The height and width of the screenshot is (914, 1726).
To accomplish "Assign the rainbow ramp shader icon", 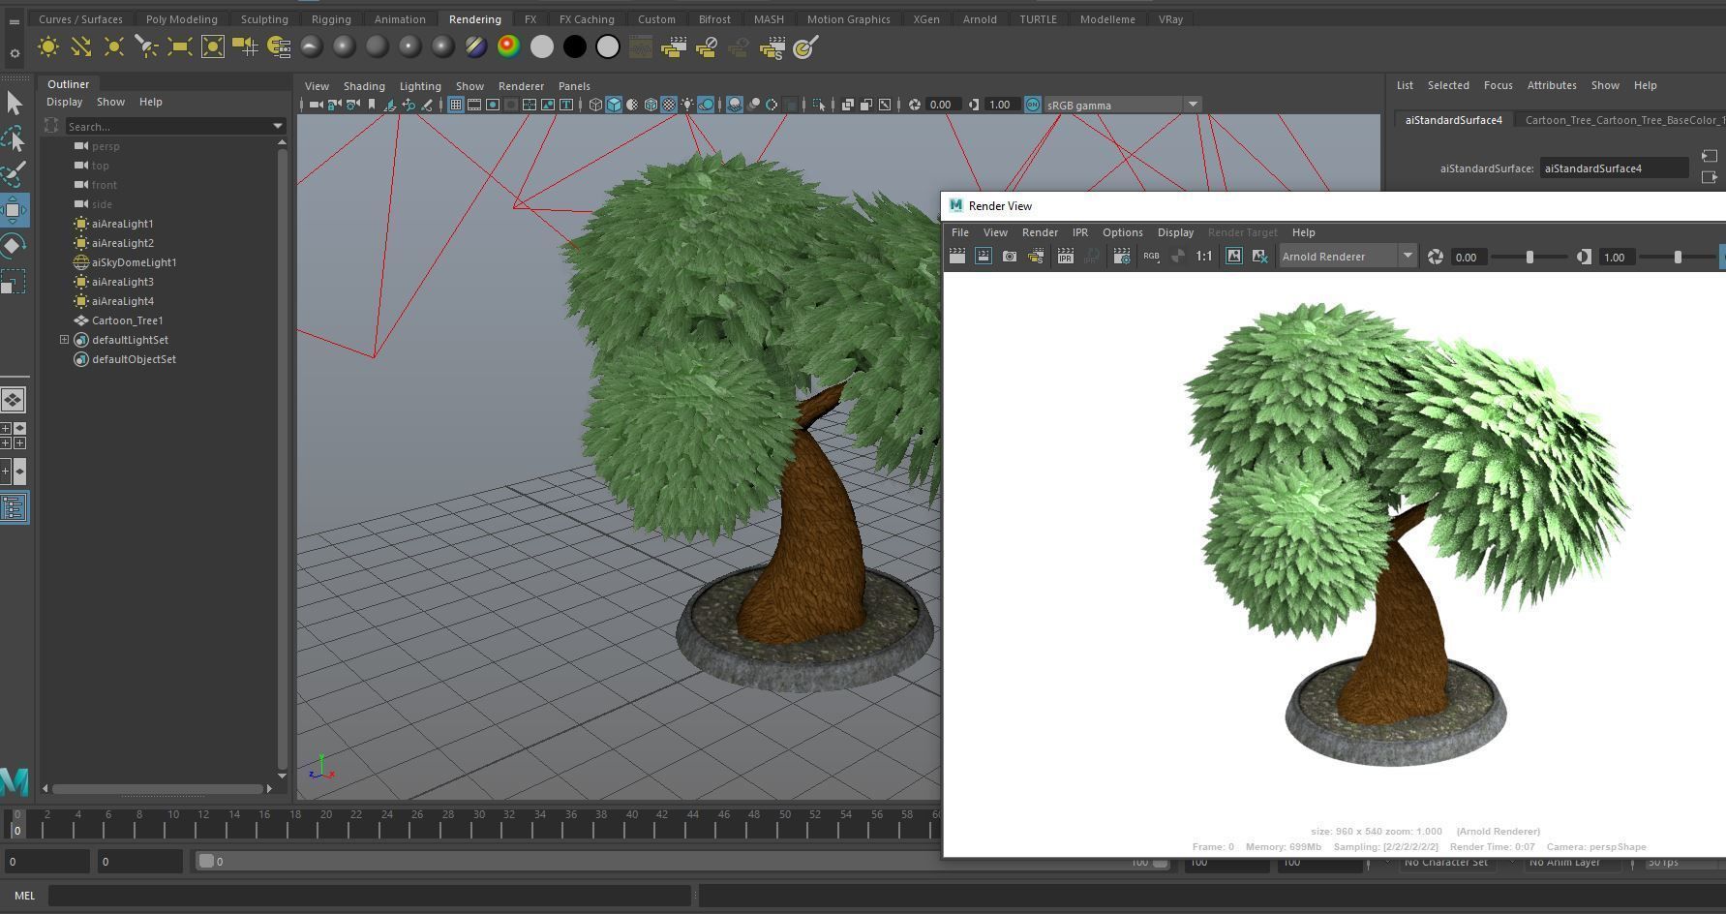I will pyautogui.click(x=508, y=46).
